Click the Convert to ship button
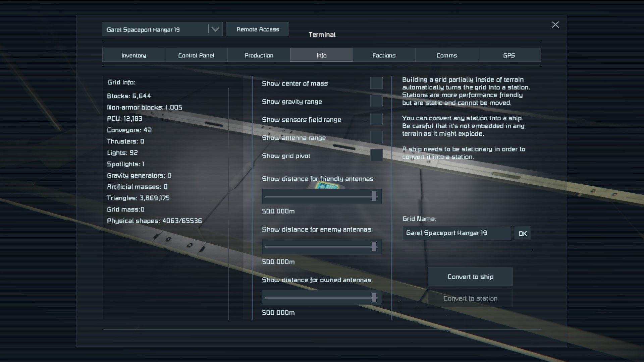This screenshot has height=362, width=644. point(470,277)
